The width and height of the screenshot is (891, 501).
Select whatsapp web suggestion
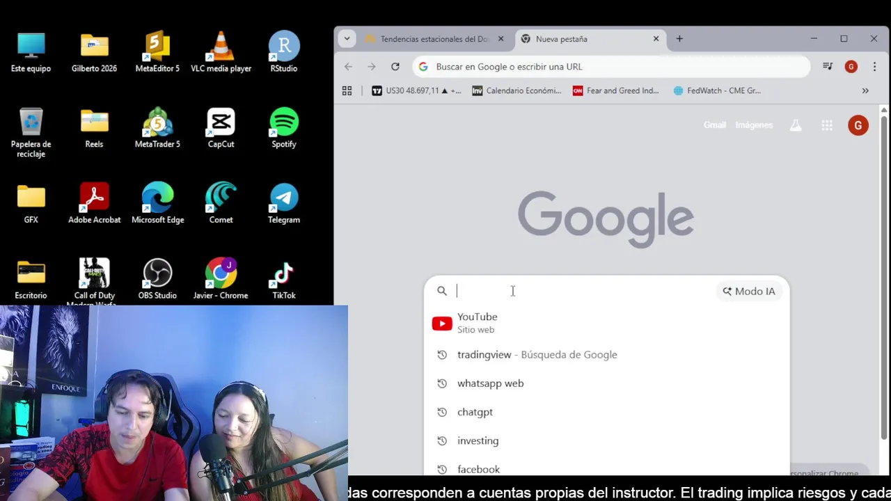click(606, 383)
